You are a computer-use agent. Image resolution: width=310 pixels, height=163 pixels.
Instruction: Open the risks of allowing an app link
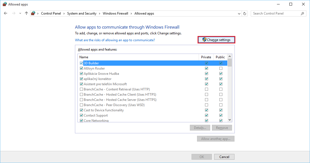pyautogui.click(x=115, y=40)
